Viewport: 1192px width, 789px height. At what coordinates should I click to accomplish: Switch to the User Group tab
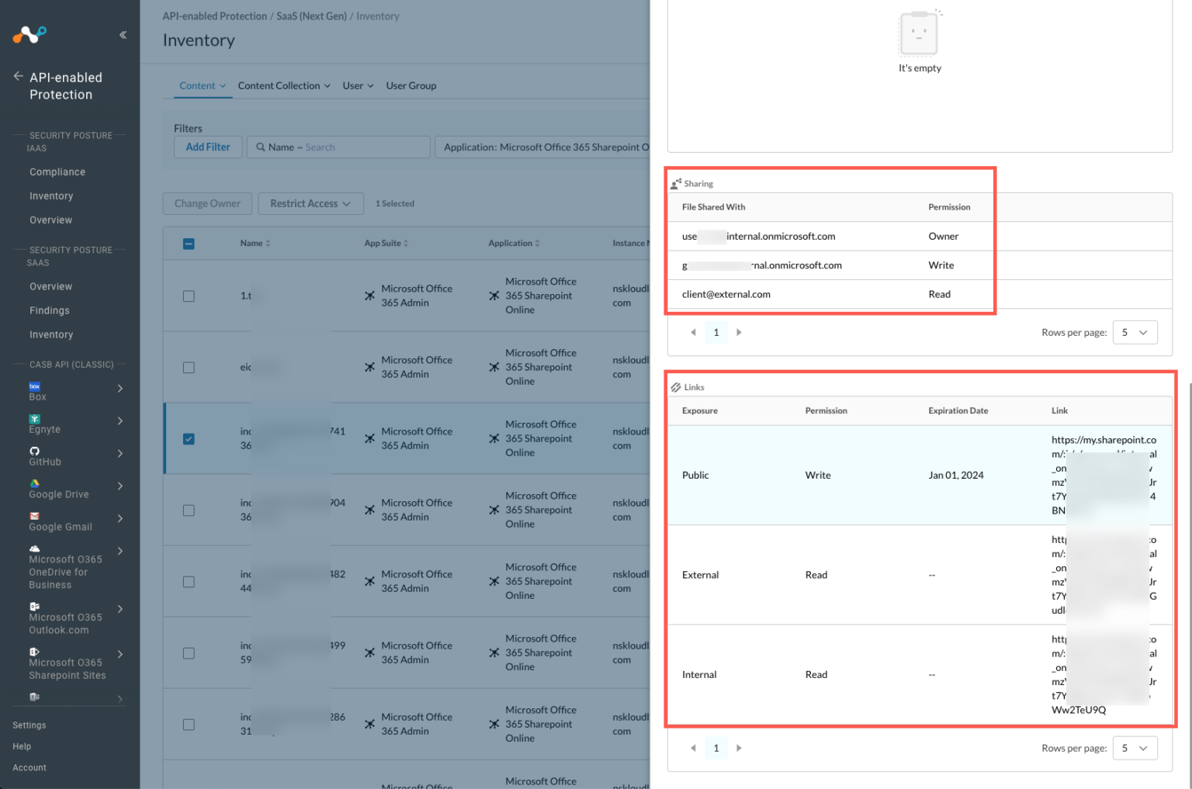point(411,85)
